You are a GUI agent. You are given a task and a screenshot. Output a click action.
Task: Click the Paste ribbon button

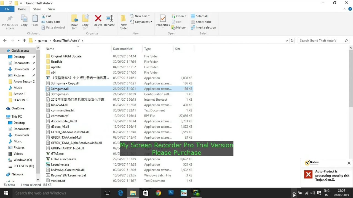[x=35, y=21]
